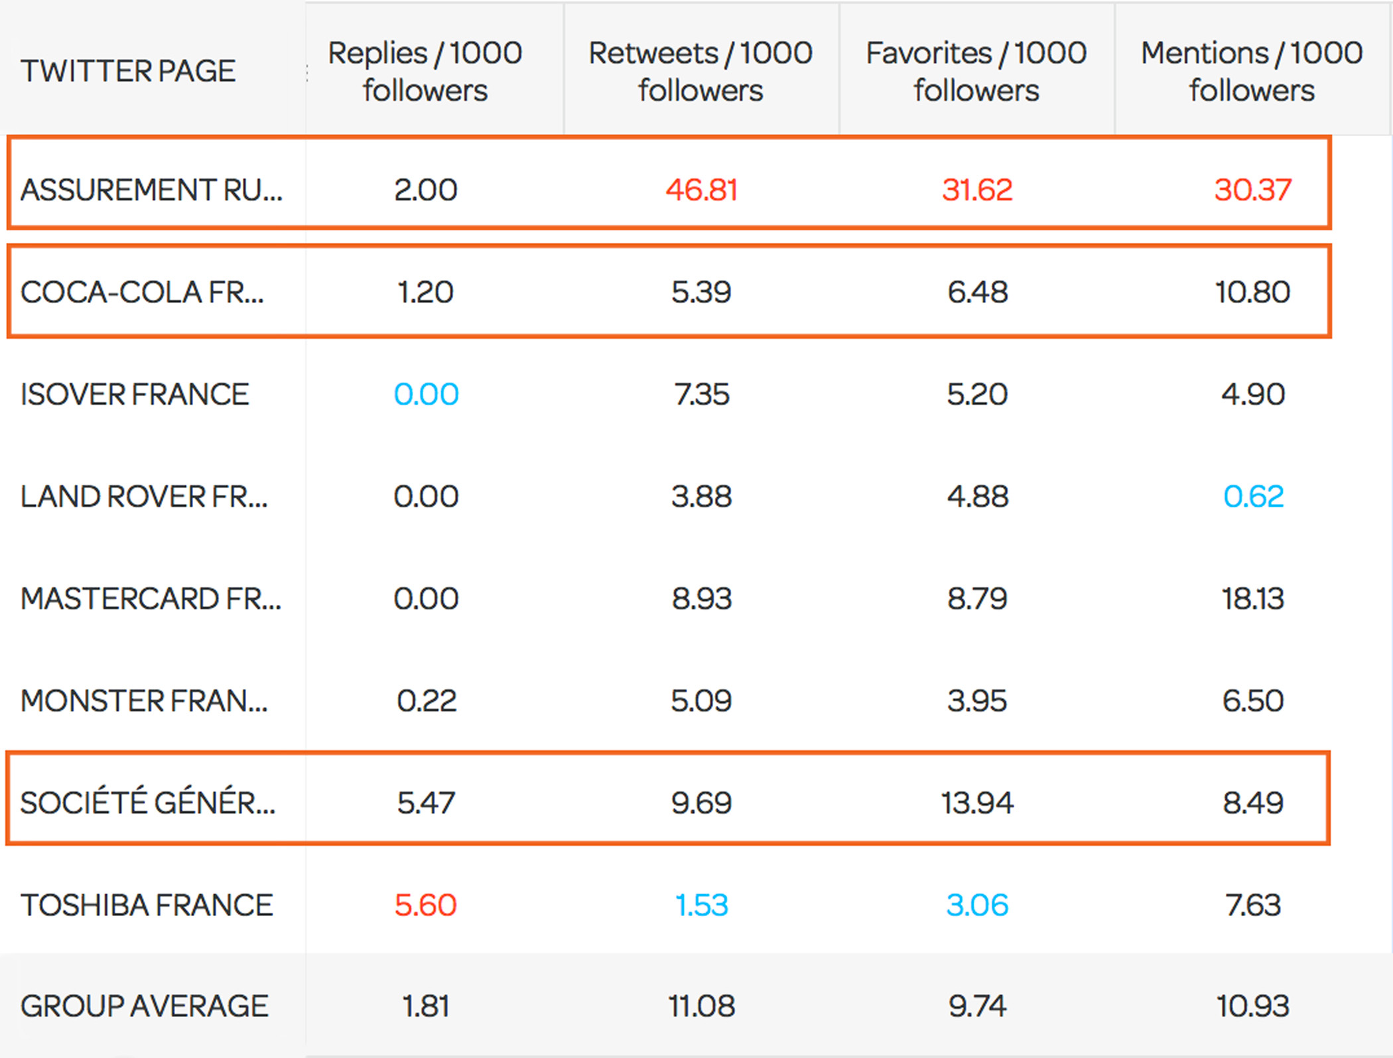Click Favorites / 1000 followers column header

tap(976, 71)
